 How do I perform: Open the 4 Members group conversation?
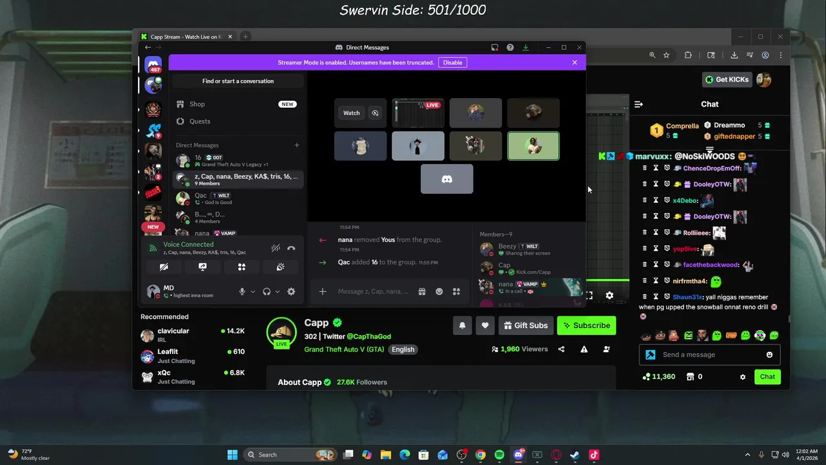[x=238, y=217]
